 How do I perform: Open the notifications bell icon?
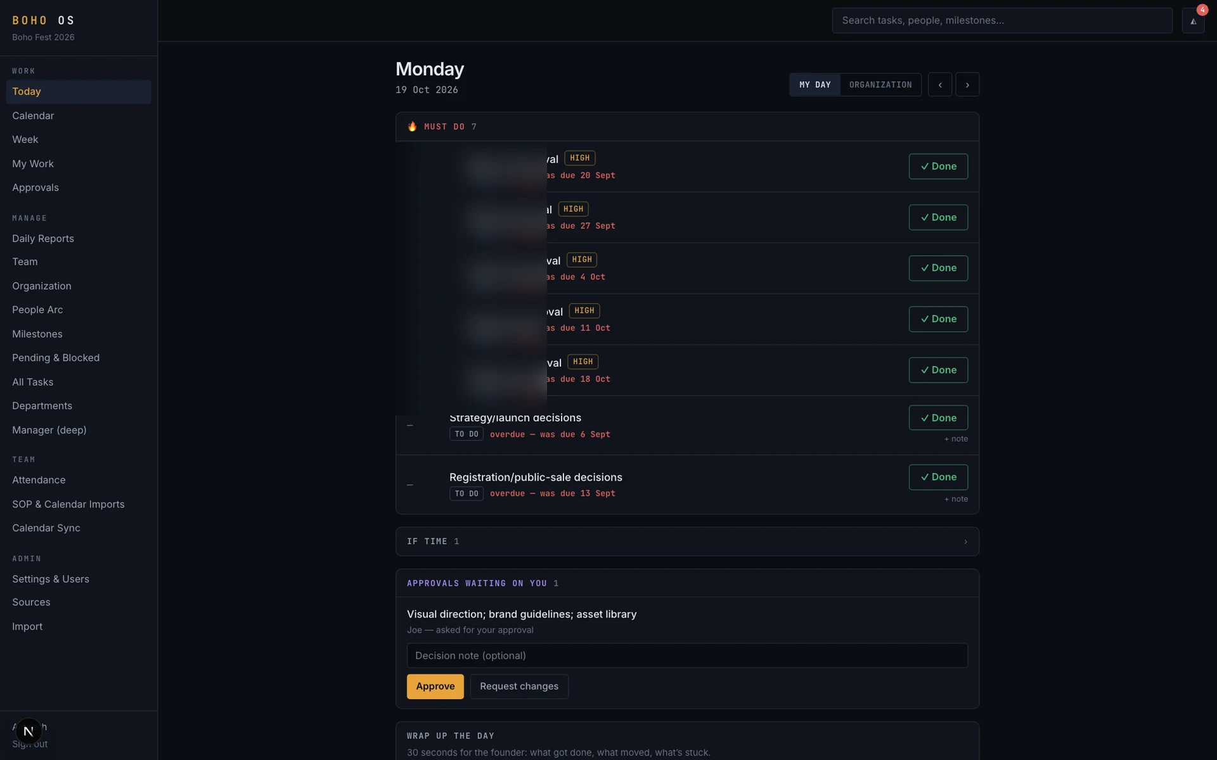(x=1193, y=21)
